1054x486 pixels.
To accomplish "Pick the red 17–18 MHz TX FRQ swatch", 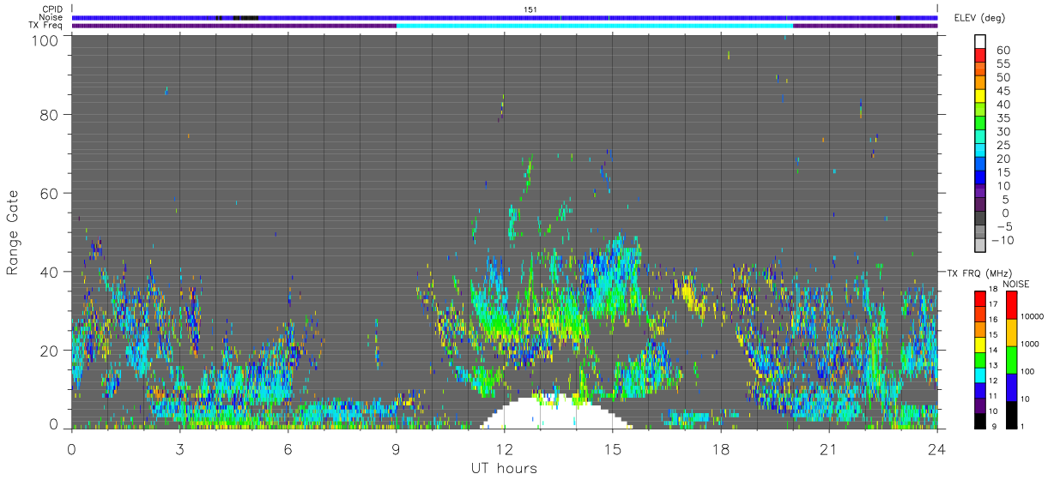I will point(980,297).
